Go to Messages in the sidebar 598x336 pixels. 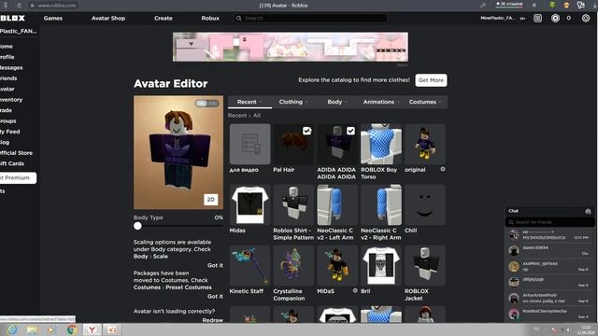tap(11, 67)
